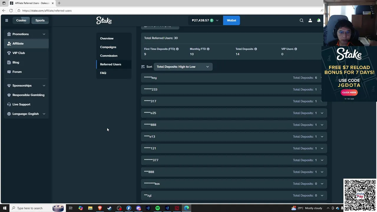Expand the Promotions sidebar section

(44, 34)
